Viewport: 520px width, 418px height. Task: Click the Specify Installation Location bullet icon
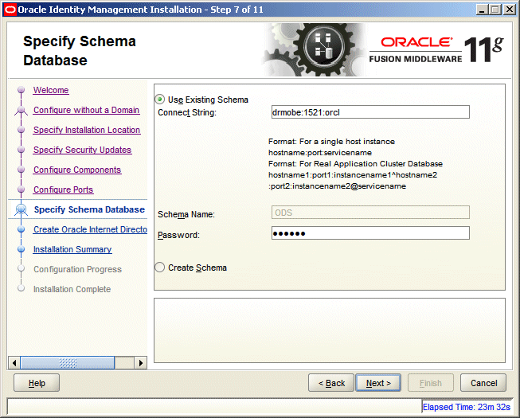pos(22,130)
